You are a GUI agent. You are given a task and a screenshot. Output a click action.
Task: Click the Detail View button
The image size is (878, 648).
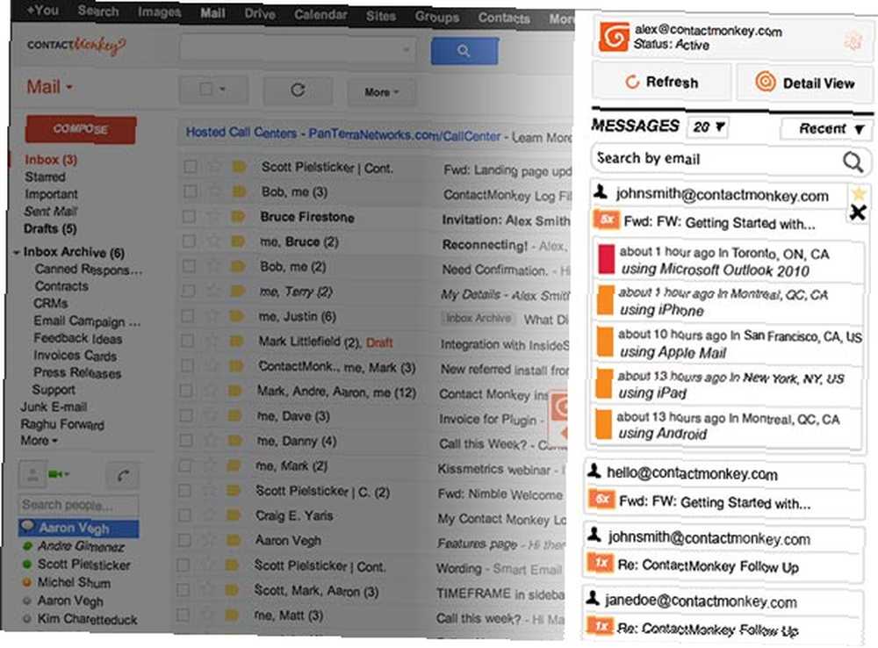tap(804, 83)
